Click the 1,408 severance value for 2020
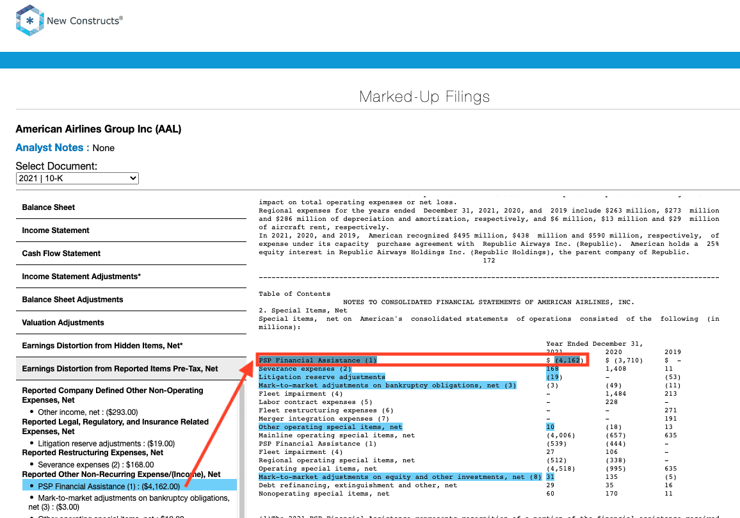Image resolution: width=740 pixels, height=518 pixels. pyautogui.click(x=616, y=369)
